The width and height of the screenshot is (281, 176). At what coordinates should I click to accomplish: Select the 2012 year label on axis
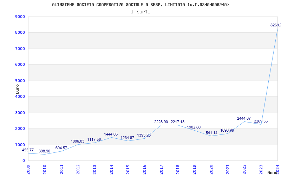click(78, 170)
